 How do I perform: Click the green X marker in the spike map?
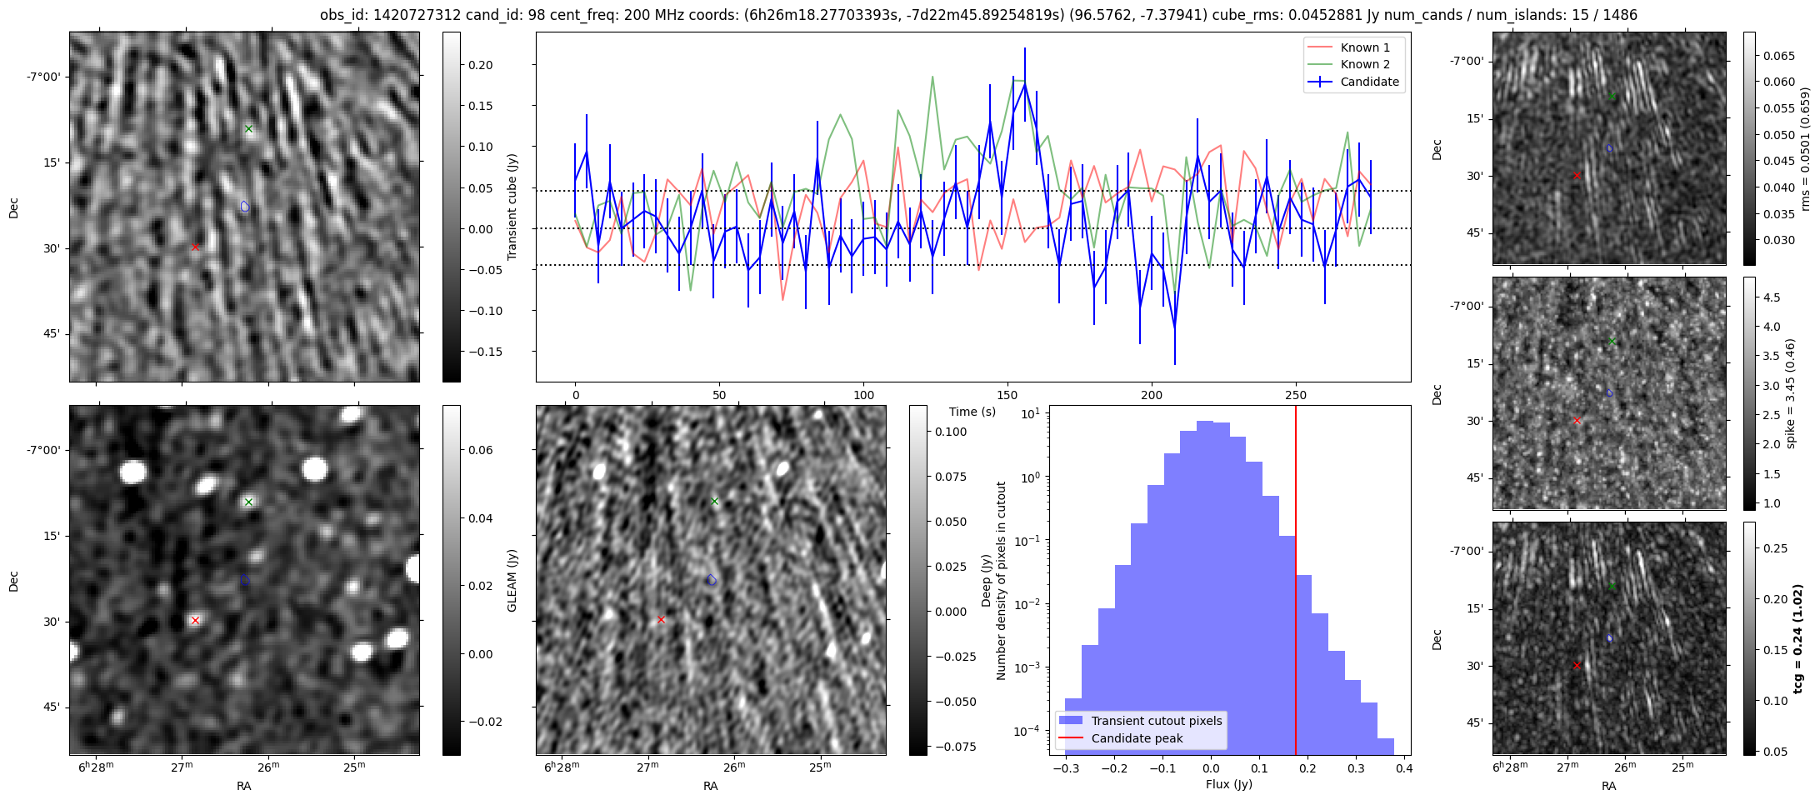(x=1612, y=341)
